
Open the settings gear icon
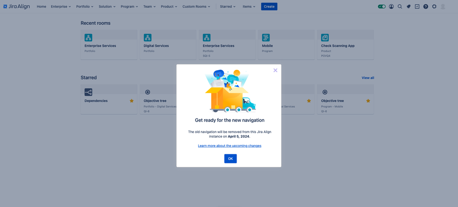click(x=434, y=6)
